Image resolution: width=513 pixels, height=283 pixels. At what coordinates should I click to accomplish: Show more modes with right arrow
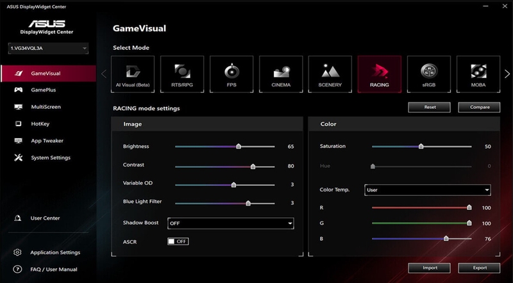click(x=507, y=74)
